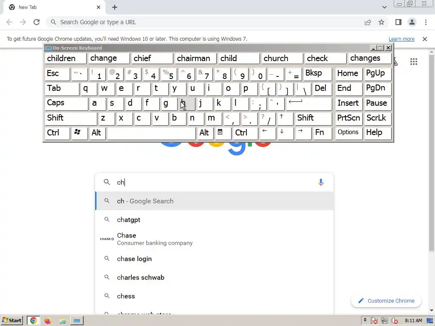The image size is (435, 326).
Task: Click the Customize Chrome button
Action: coord(386,301)
